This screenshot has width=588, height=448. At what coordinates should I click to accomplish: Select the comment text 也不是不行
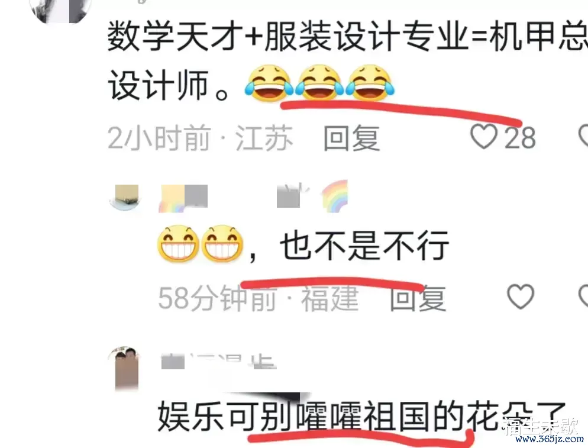tap(364, 246)
